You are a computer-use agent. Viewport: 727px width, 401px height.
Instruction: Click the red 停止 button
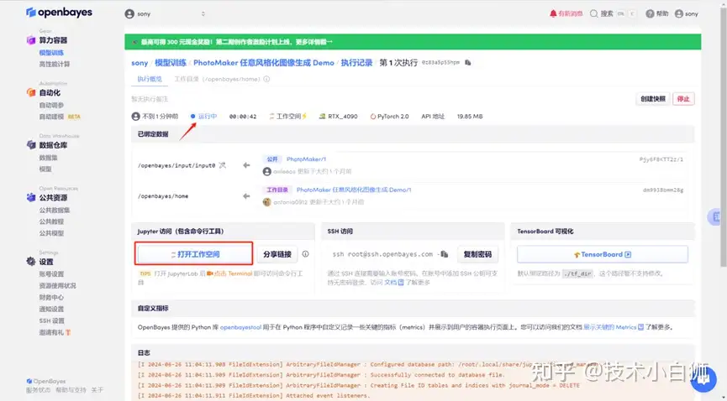coord(683,99)
